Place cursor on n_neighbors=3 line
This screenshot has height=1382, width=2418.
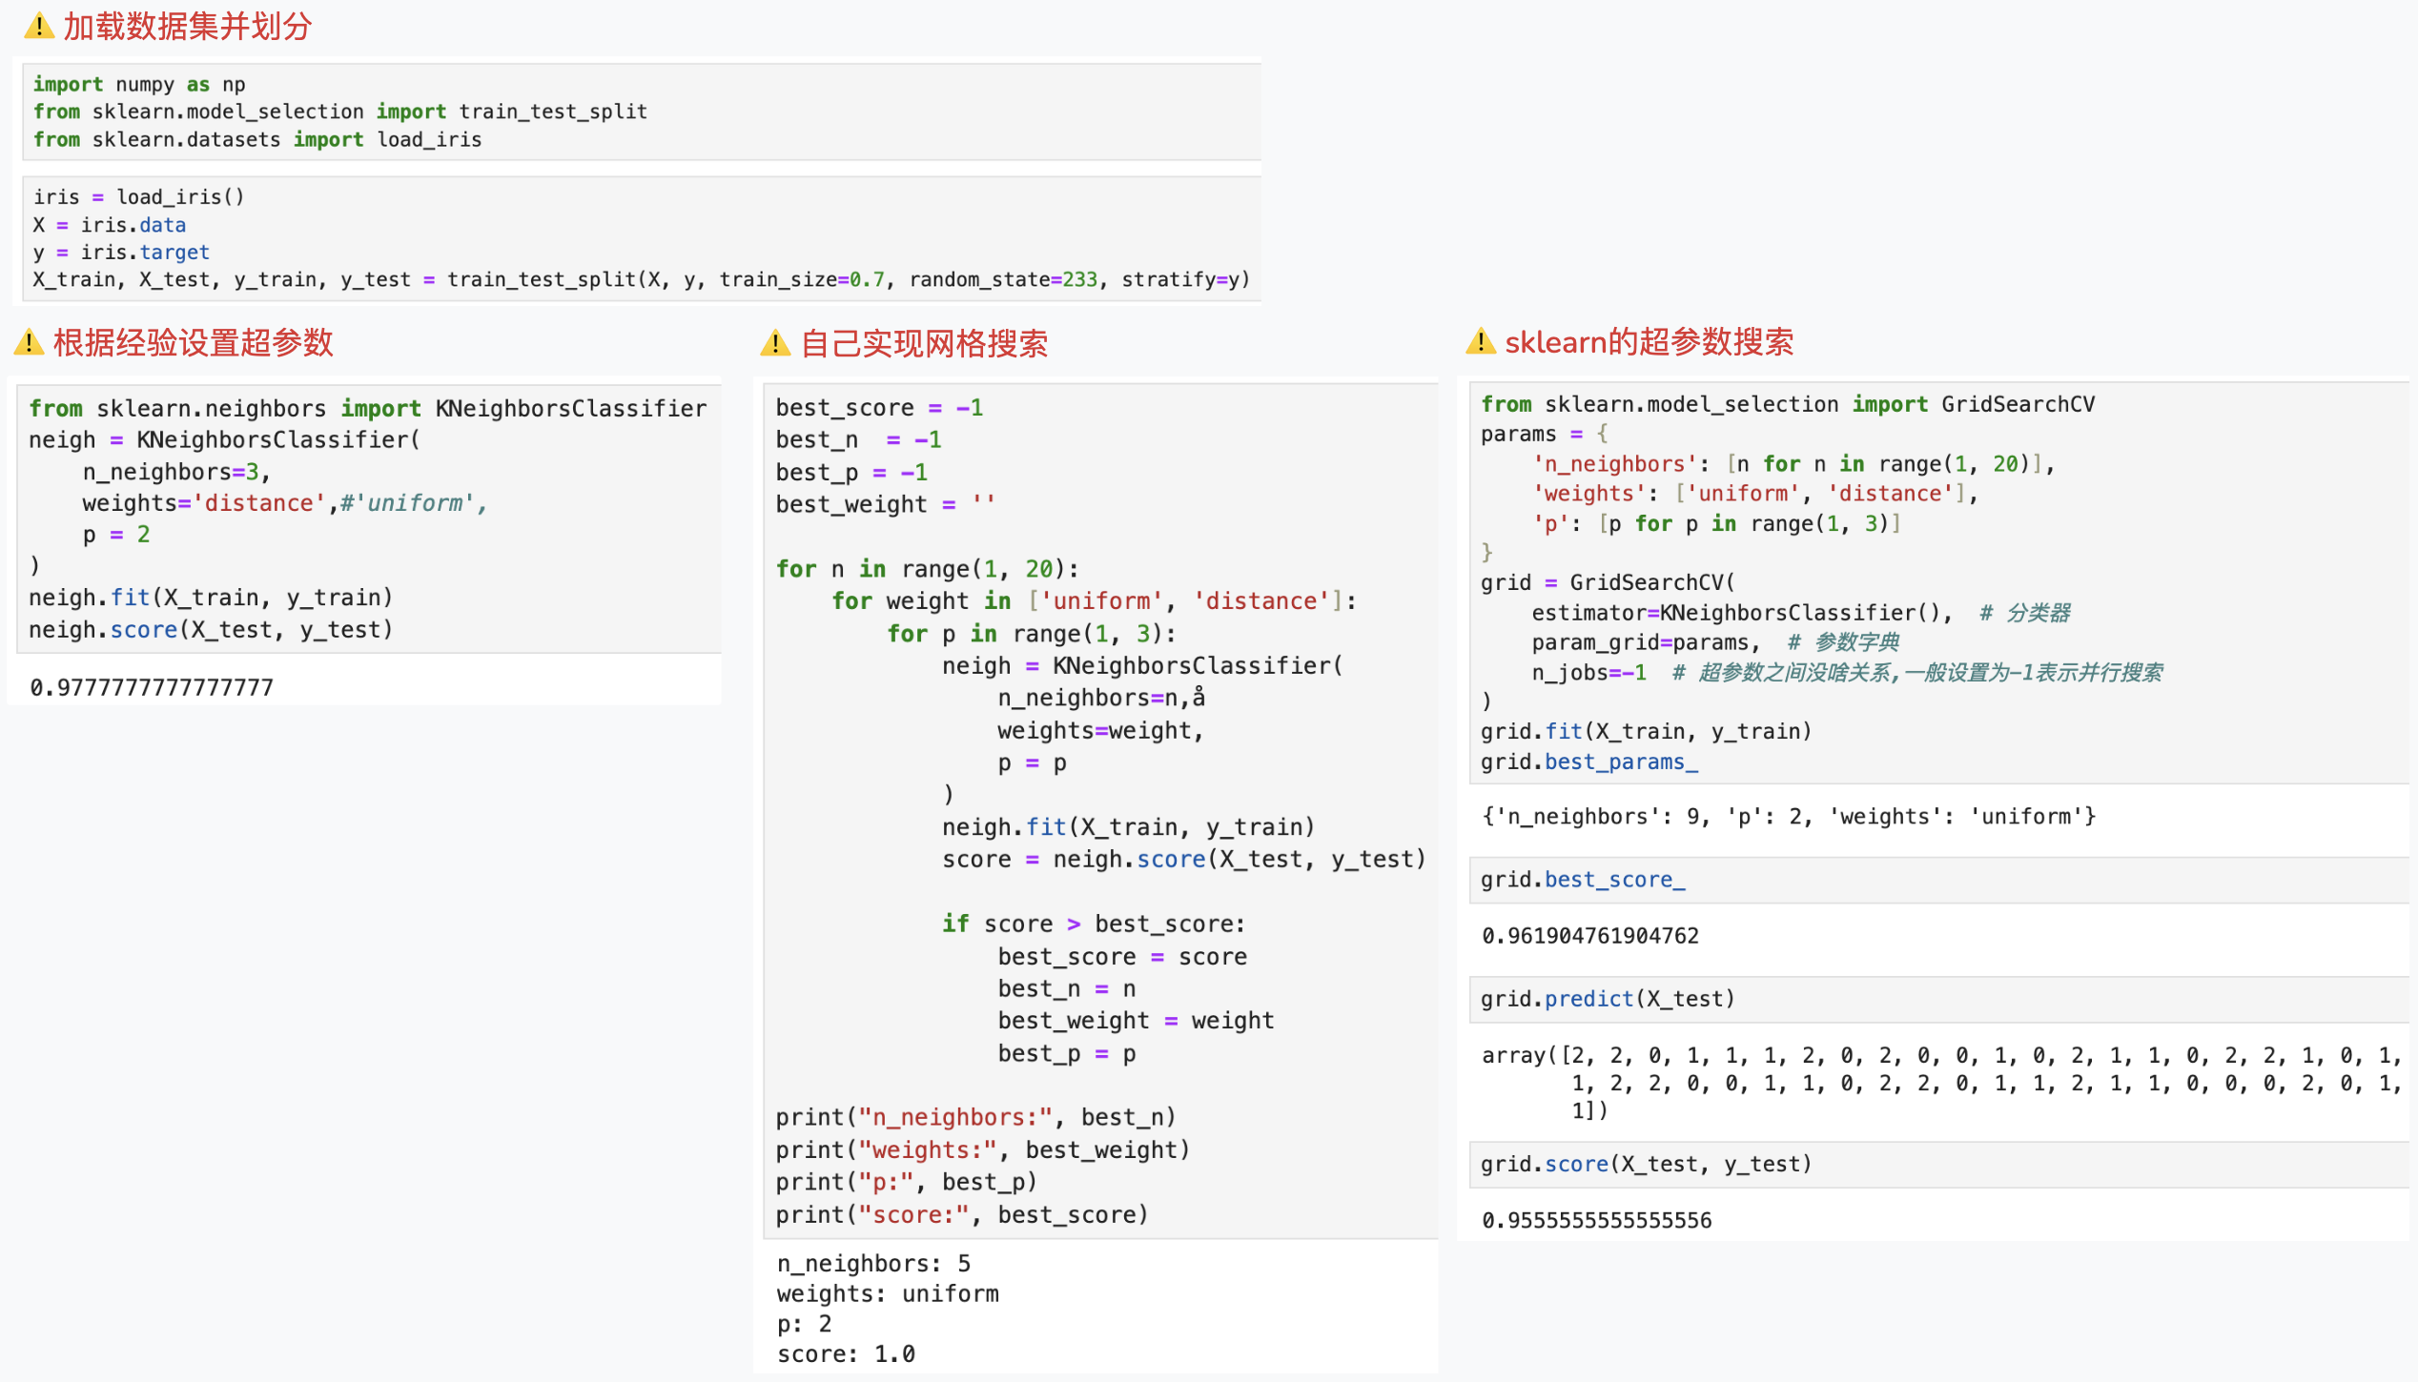pos(176,472)
